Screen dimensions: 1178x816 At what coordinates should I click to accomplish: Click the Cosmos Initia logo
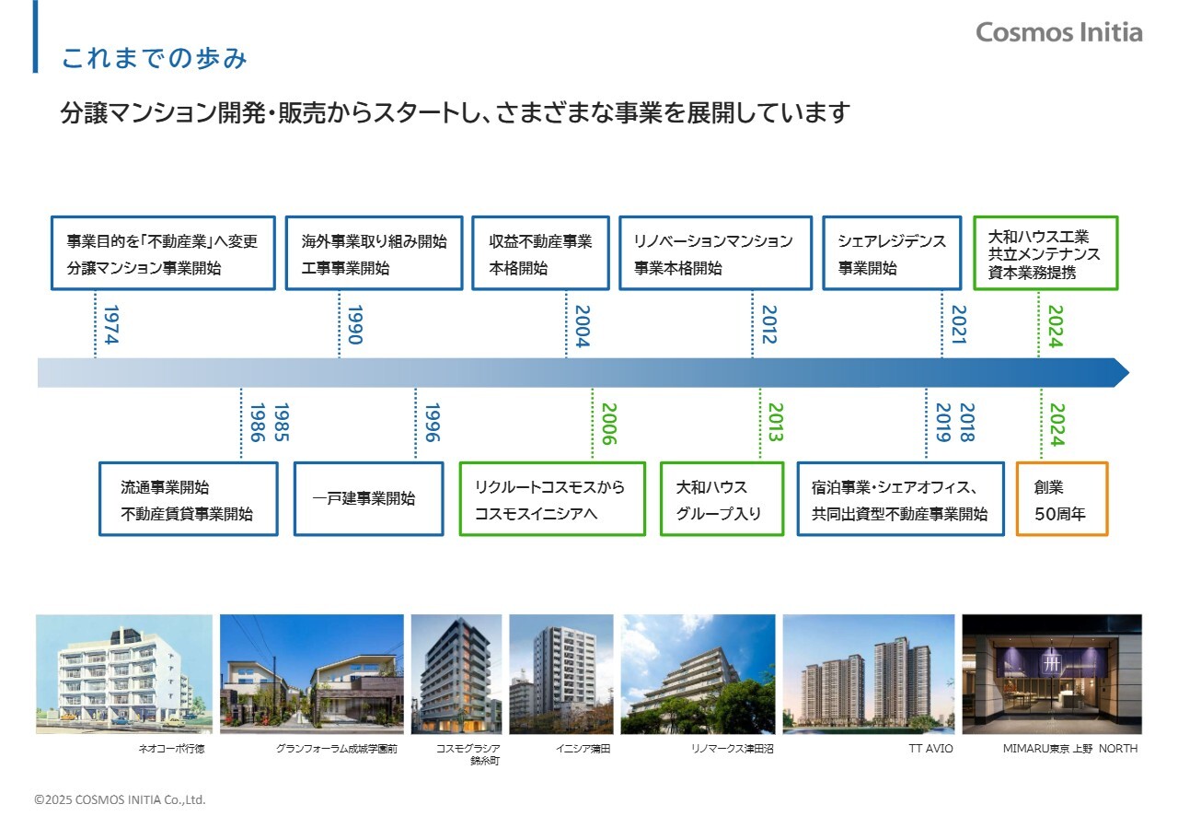tap(1058, 32)
